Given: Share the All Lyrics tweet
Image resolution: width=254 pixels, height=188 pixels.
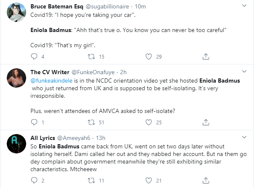Looking at the screenshot, I should point(205,181).
